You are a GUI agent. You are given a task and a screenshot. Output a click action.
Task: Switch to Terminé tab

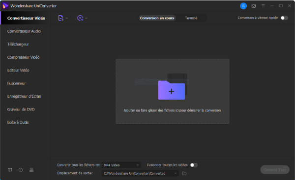click(x=191, y=18)
